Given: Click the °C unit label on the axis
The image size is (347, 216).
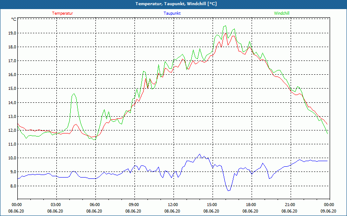Looking at the screenshot, I should coord(14,19).
